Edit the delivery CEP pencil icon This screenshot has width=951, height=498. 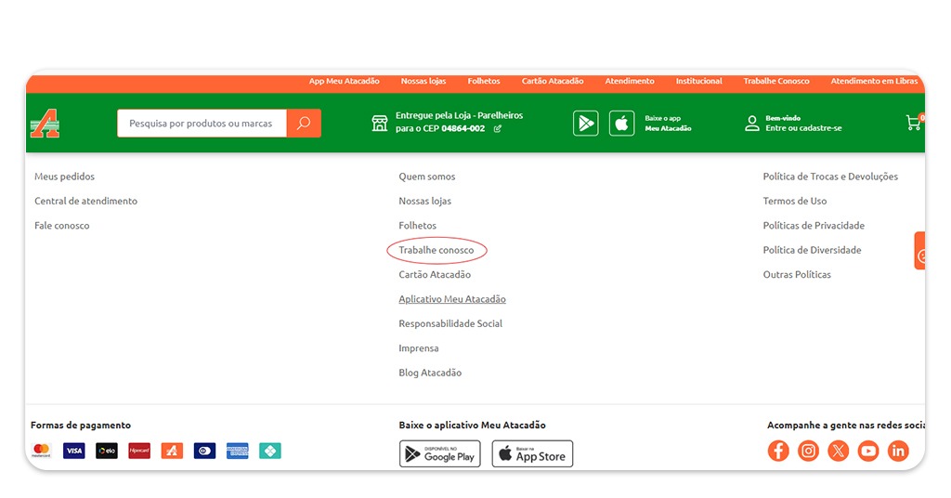498,129
